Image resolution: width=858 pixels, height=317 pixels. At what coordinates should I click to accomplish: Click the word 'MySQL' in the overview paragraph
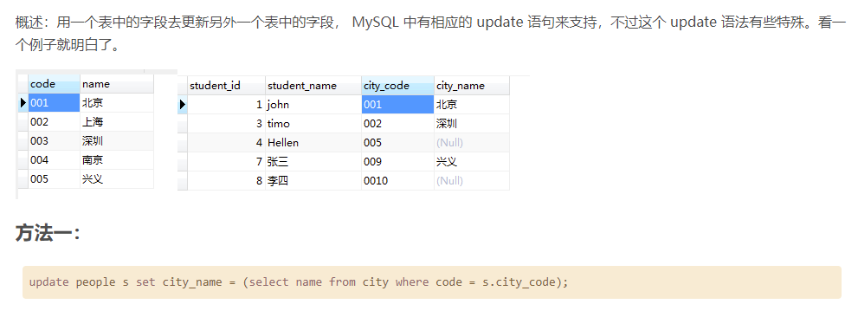(x=376, y=23)
